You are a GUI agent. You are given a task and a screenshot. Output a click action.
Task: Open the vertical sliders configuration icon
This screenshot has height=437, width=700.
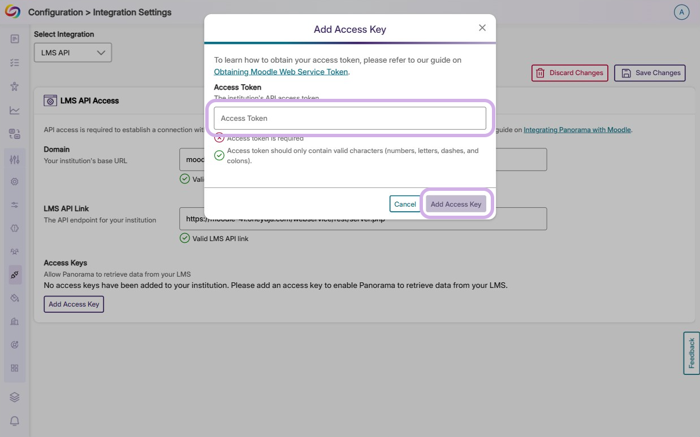click(x=15, y=160)
